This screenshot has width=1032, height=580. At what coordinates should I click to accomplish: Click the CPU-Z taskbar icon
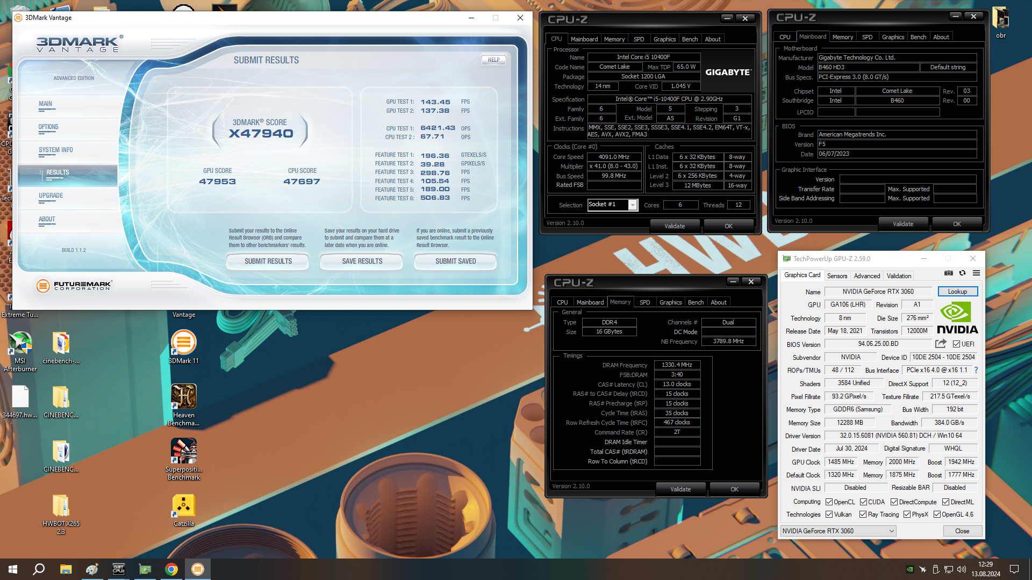pyautogui.click(x=118, y=569)
